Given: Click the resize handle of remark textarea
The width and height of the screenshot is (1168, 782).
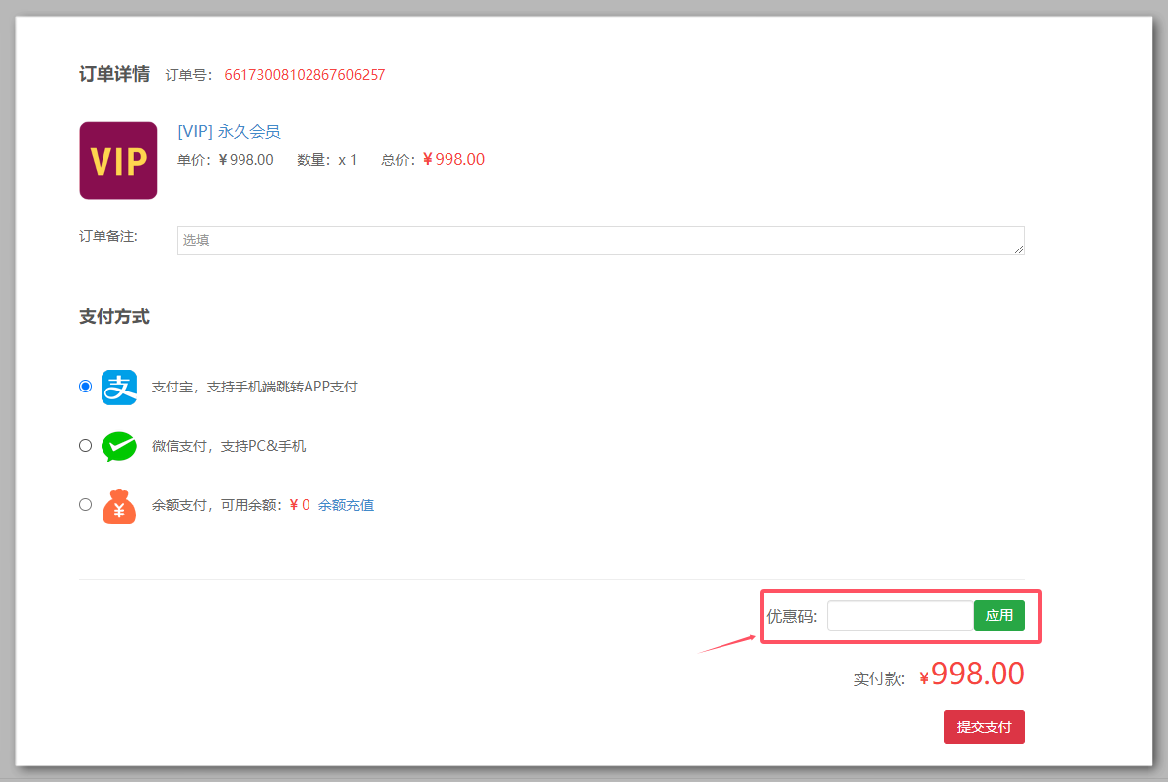Looking at the screenshot, I should pyautogui.click(x=1019, y=249).
